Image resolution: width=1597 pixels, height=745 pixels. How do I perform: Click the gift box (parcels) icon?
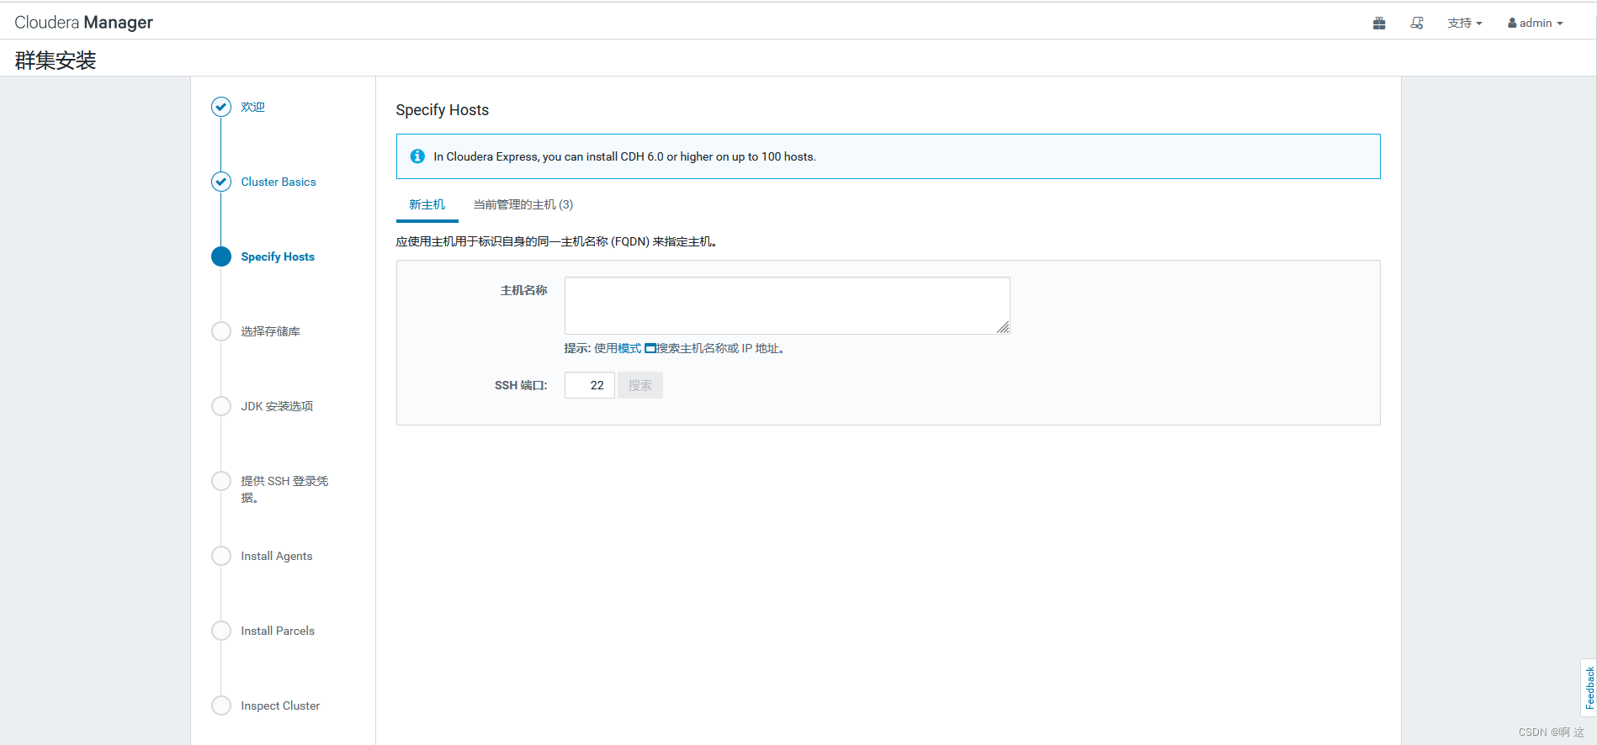pyautogui.click(x=1378, y=24)
